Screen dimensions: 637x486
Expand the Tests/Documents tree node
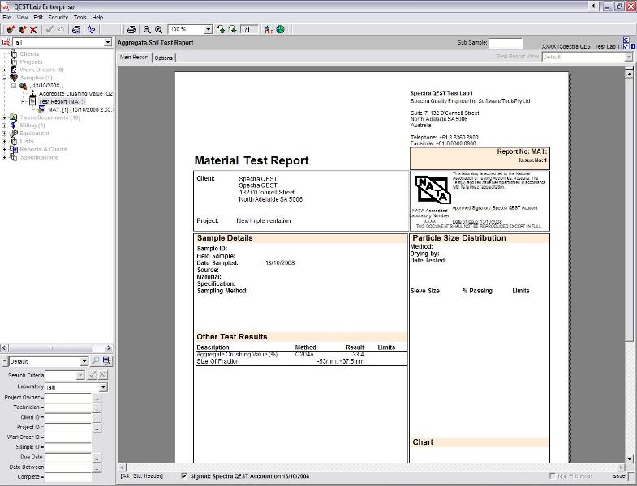(x=5, y=117)
